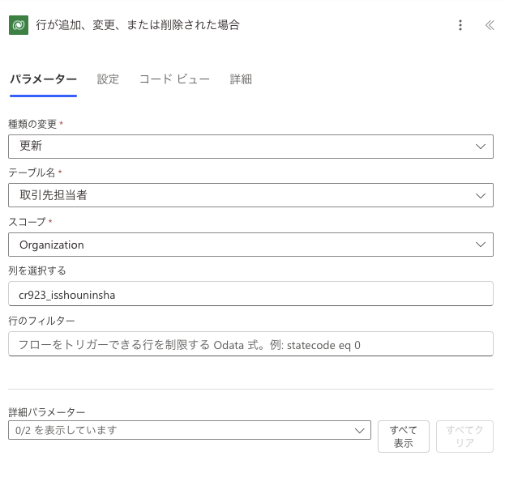Click the chevron arrow in スコープ field

pos(480,245)
